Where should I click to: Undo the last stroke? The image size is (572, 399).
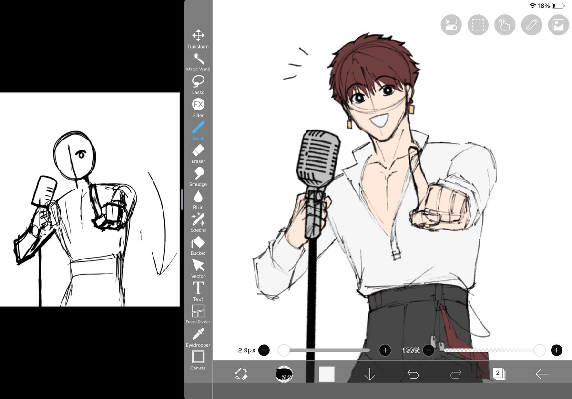pos(413,374)
